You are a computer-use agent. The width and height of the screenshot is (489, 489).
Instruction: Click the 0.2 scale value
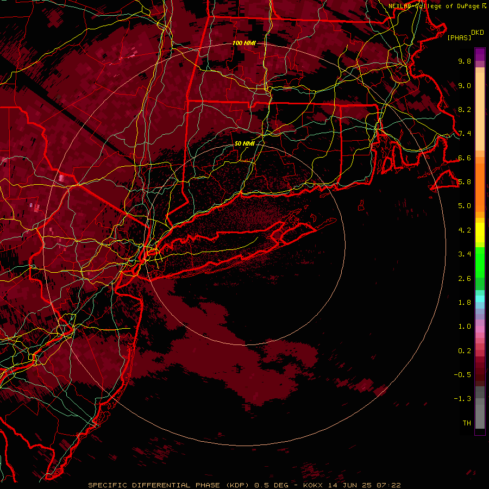click(x=465, y=351)
